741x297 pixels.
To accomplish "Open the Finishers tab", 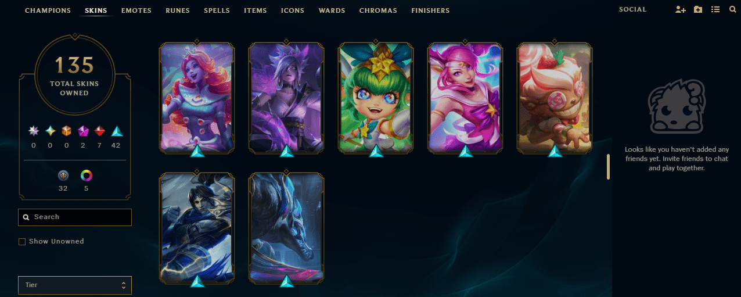I will [430, 10].
